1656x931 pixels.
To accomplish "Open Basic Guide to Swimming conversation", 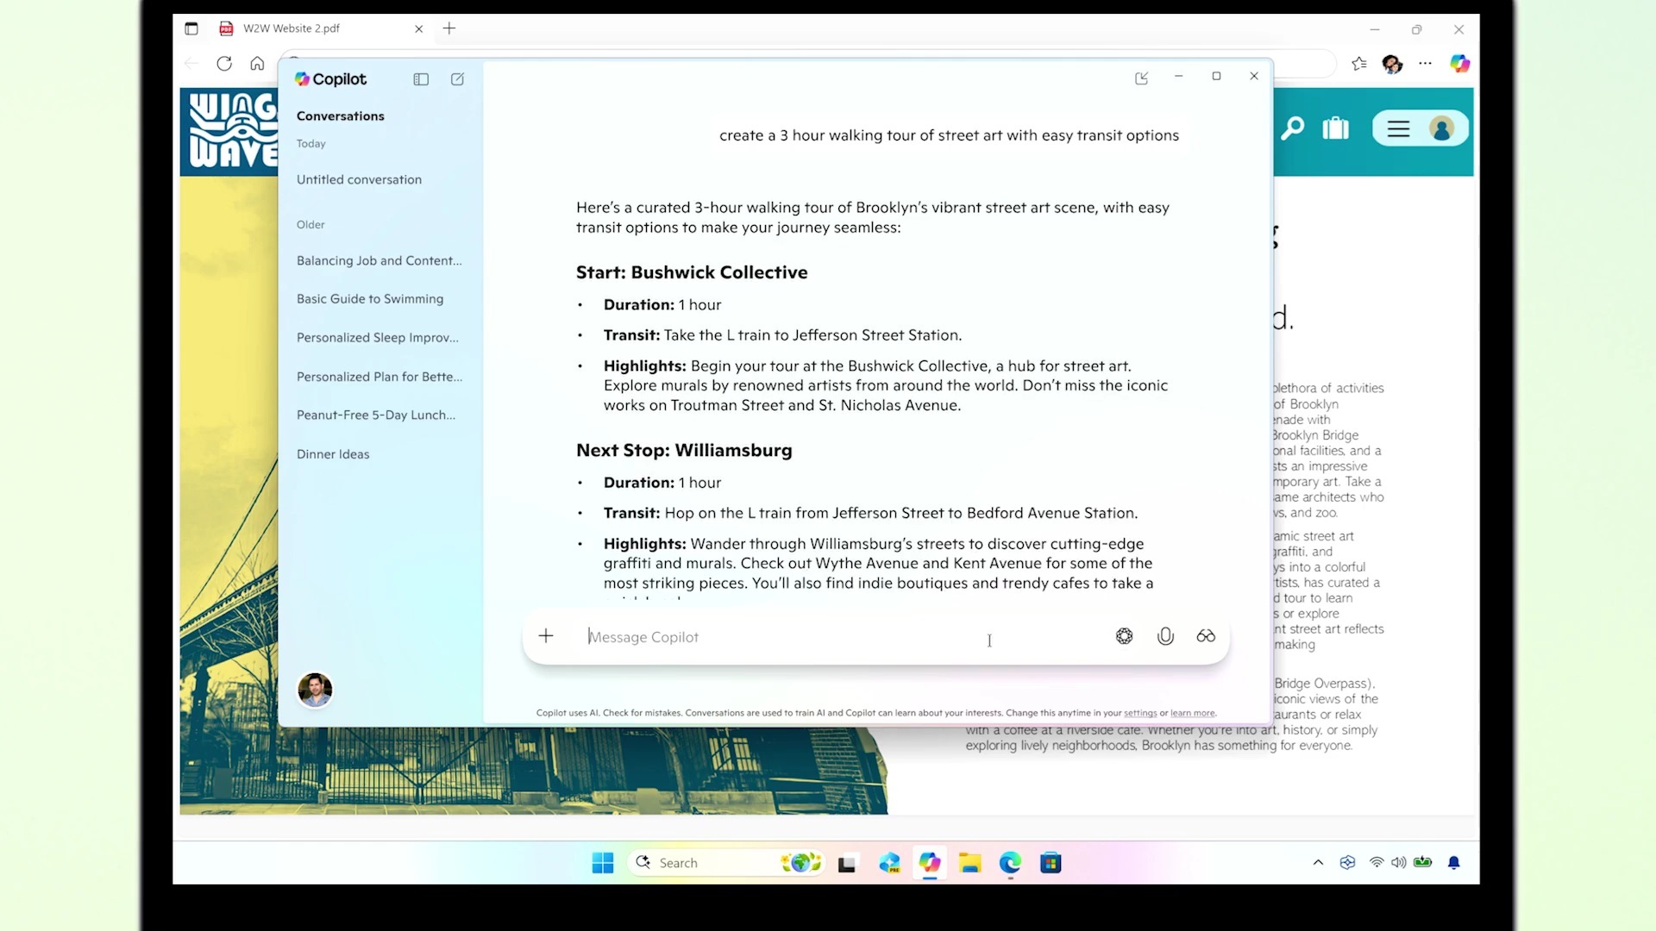I will coord(370,299).
